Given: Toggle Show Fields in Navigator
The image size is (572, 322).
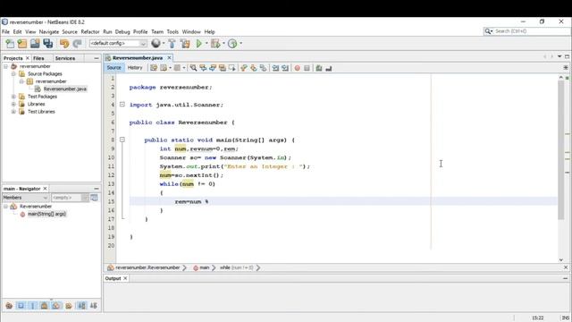Looking at the screenshot, I should (21, 306).
